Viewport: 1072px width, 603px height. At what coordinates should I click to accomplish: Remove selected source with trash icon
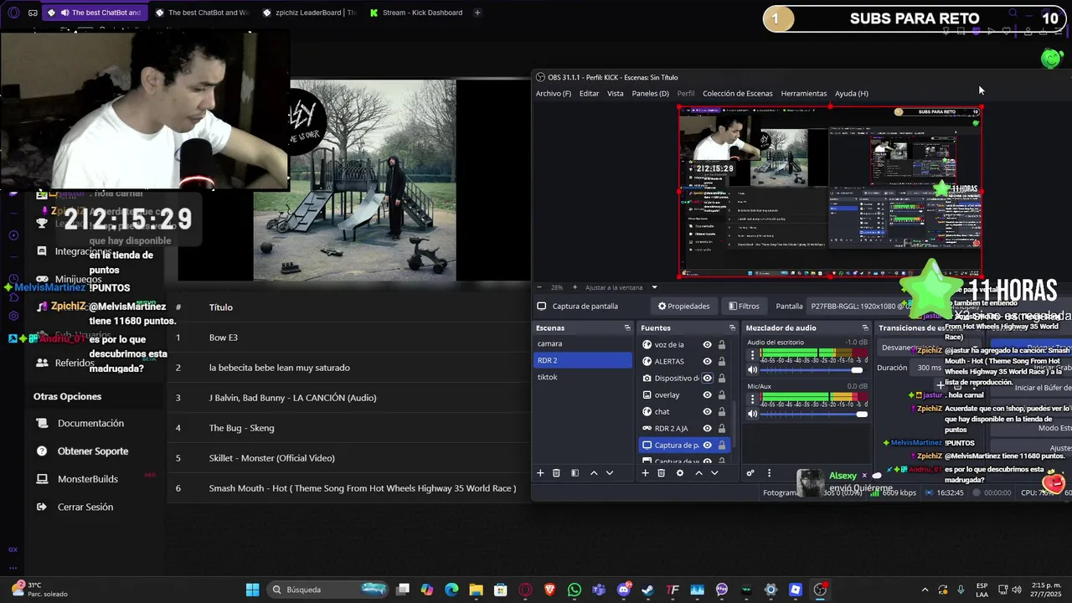661,473
